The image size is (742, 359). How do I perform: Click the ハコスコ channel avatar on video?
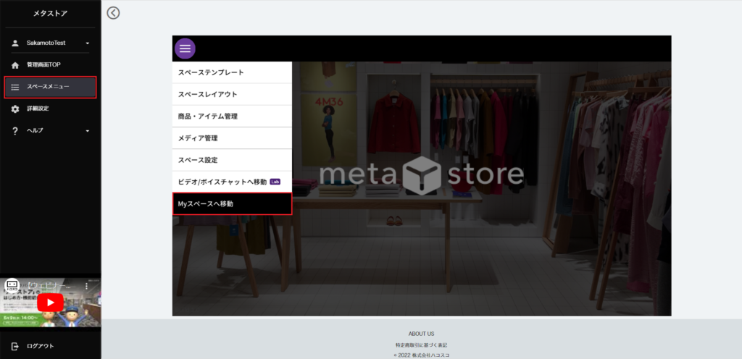tap(12, 286)
